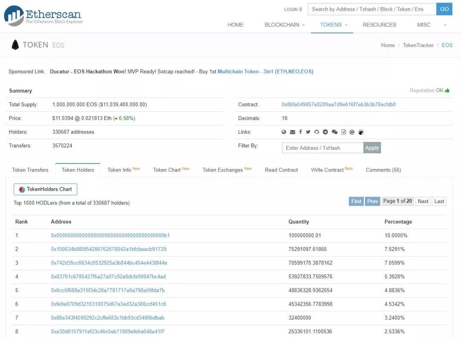
Task: Open the Telegram icon link
Action: point(325,132)
